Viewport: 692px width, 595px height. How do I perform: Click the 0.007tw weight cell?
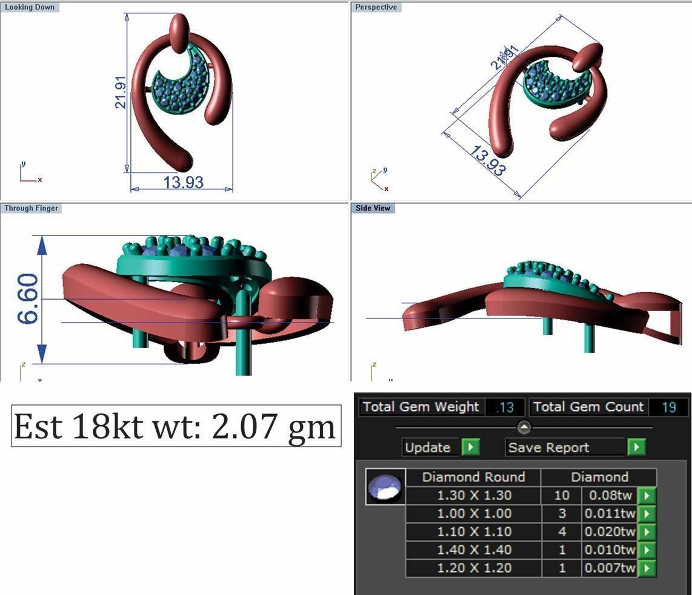pyautogui.click(x=610, y=568)
